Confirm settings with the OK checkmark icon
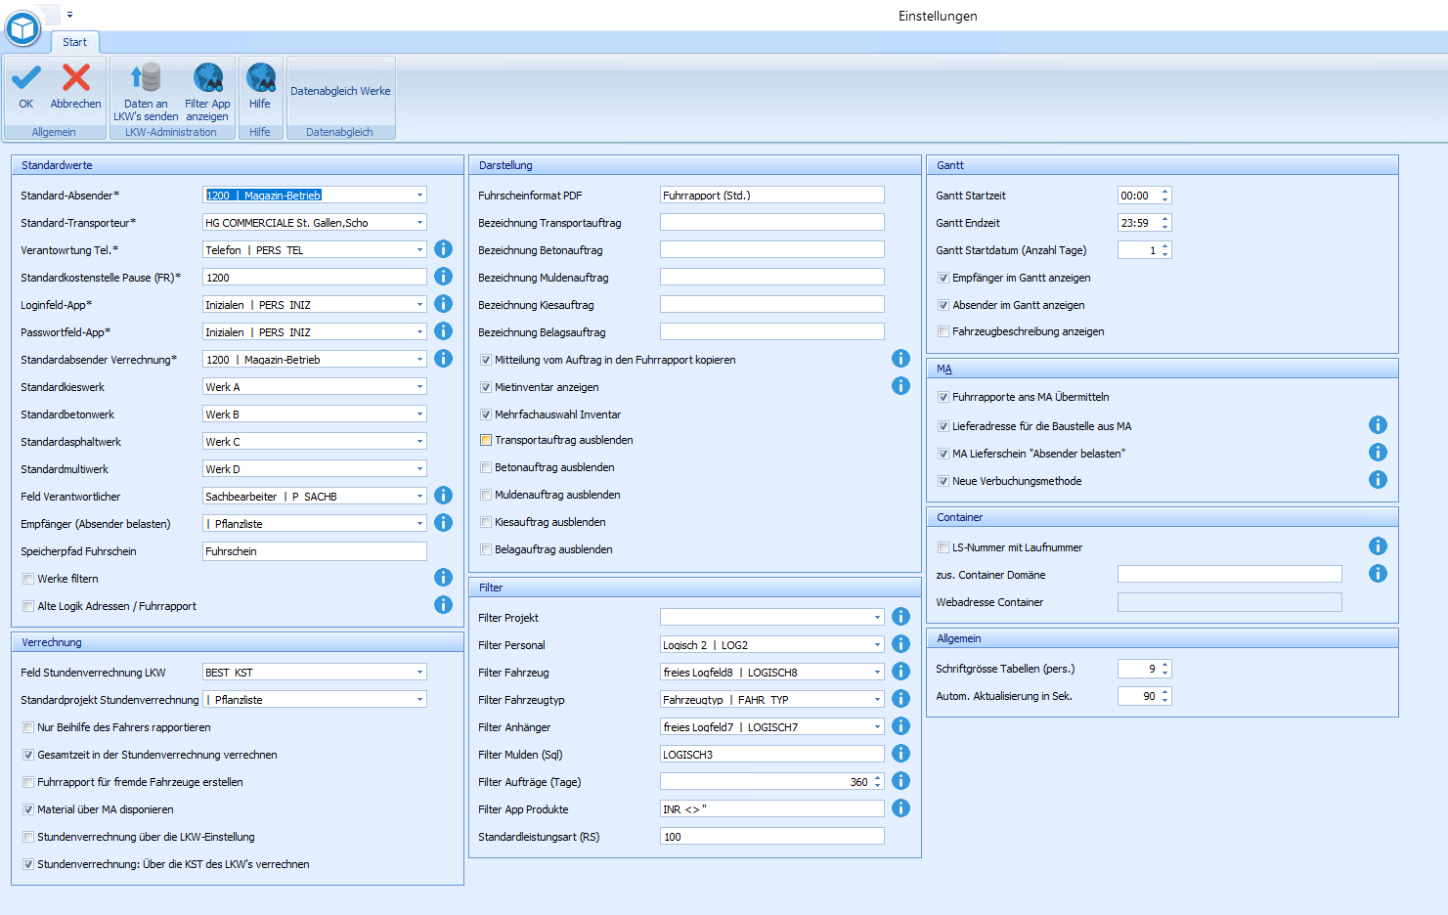Image resolution: width=1448 pixels, height=915 pixels. click(26, 77)
